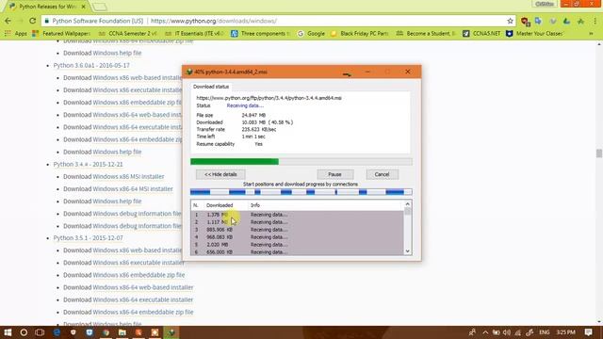Pause the python-3.4.4 download

click(x=335, y=174)
